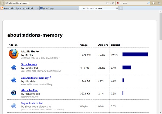The width and height of the screenshot is (162, 114).
Task: Close the Blogger tab
Action: tap(38, 8)
